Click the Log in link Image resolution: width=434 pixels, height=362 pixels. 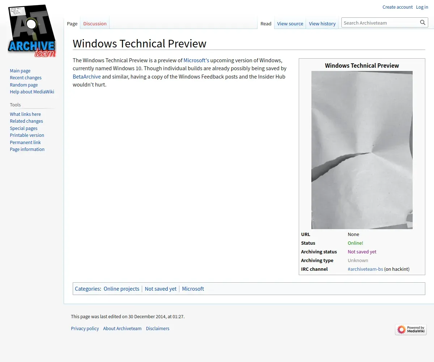pos(422,7)
